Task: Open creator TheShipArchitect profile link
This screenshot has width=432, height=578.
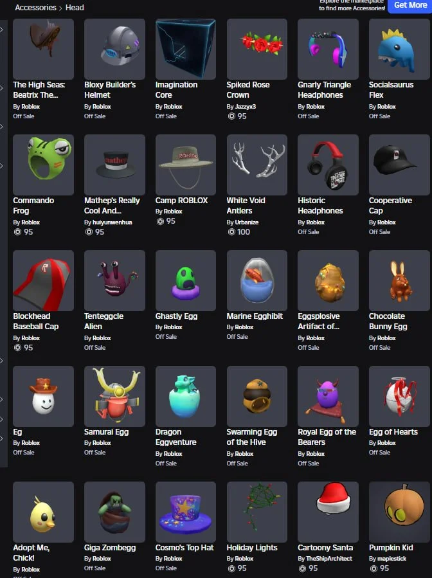Action: (x=329, y=559)
